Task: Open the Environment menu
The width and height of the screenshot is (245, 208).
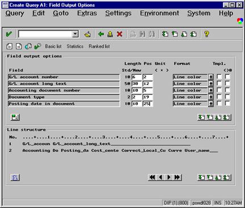Action: point(159,13)
